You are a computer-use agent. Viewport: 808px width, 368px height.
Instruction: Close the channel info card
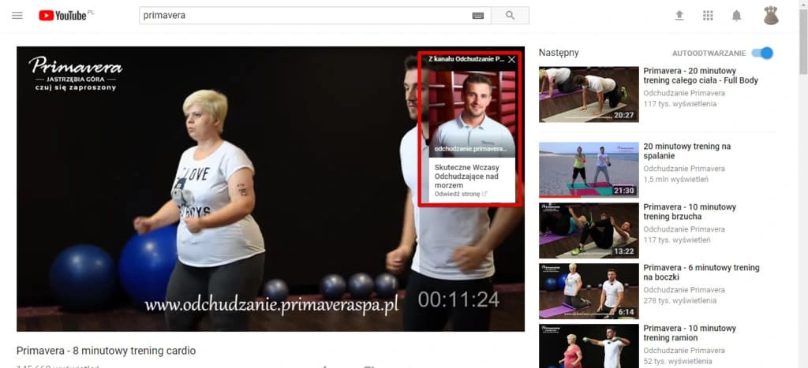click(511, 60)
